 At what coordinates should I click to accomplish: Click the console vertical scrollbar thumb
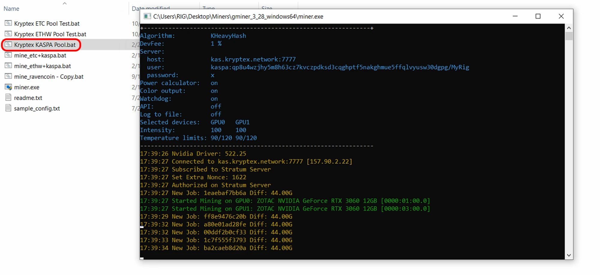[569, 36]
